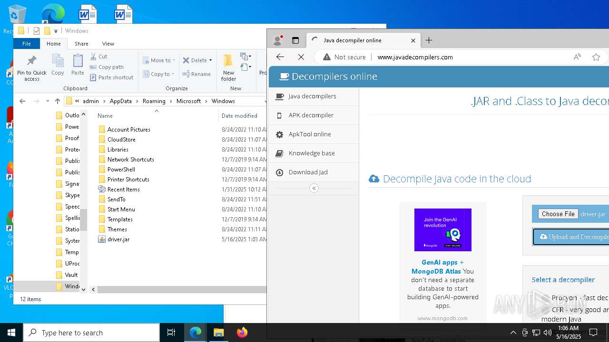
Task: Sort by Date modified column header
Action: tap(239, 115)
